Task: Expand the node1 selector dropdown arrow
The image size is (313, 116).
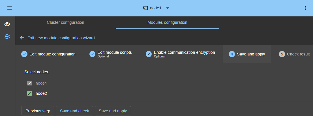Action: (x=168, y=8)
